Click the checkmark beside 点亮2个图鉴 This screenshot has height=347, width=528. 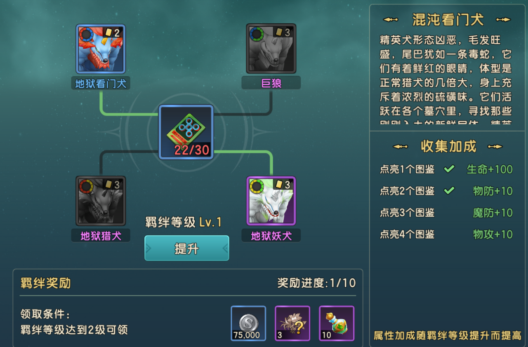(x=449, y=191)
